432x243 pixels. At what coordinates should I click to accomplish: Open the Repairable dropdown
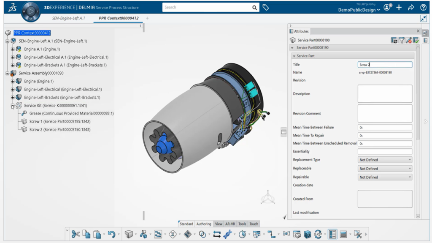pyautogui.click(x=385, y=177)
